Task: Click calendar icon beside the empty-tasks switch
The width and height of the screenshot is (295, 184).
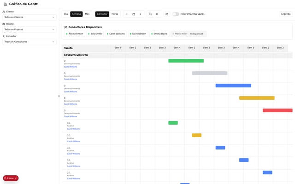Action: pos(167,14)
